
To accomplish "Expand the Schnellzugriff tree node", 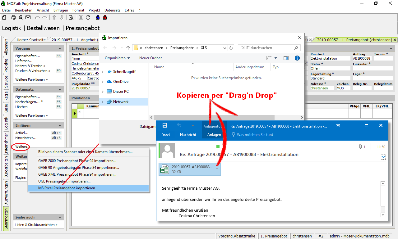I will tap(103, 72).
